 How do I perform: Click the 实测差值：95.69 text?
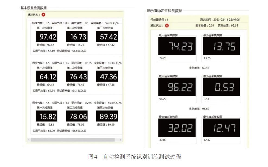point(199,109)
